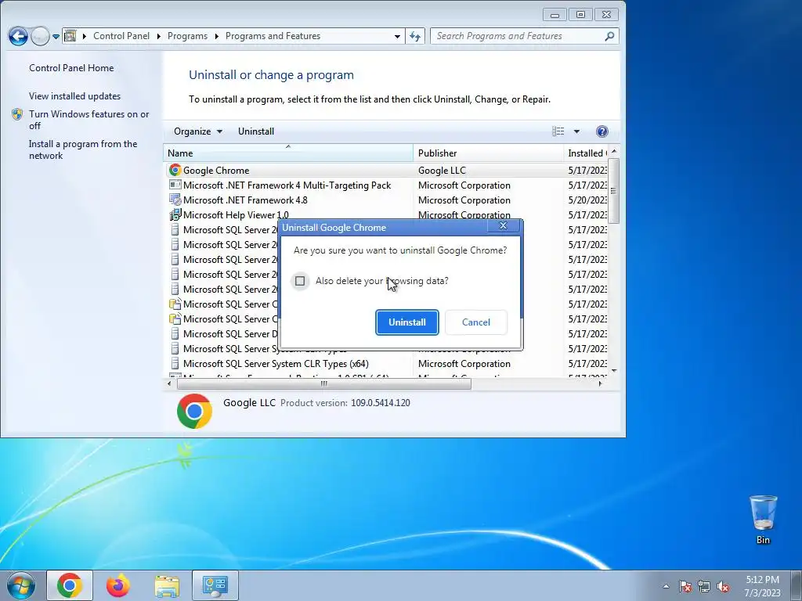Click the Microsoft Help Viewer 1.0 icon
This screenshot has width=802, height=601.
pyautogui.click(x=175, y=214)
